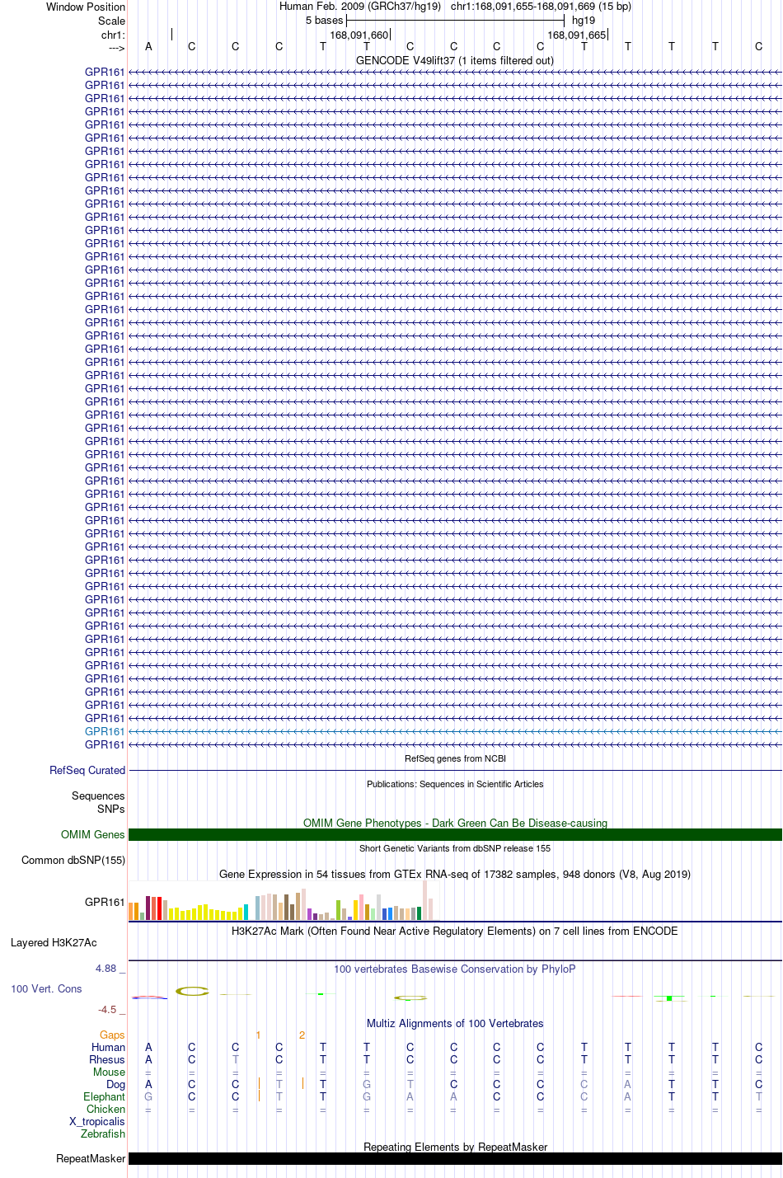
Task: Open the 'H3K27Ac Mark' ENCODE track title
Action: [x=455, y=931]
